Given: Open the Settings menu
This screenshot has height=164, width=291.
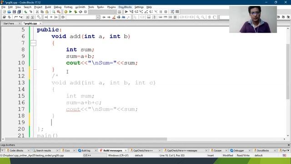Looking at the screenshot, I should point(139,7).
